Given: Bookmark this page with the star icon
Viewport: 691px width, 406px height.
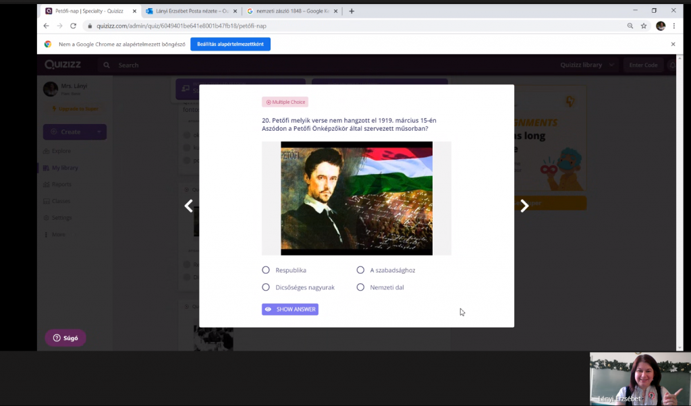Looking at the screenshot, I should [644, 26].
